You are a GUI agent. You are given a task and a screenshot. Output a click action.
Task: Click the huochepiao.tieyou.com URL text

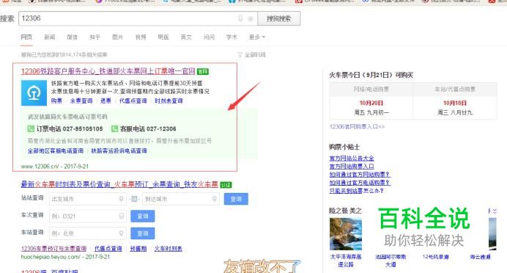50,257
